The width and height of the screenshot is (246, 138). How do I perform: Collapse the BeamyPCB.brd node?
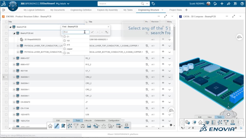tap(14, 33)
